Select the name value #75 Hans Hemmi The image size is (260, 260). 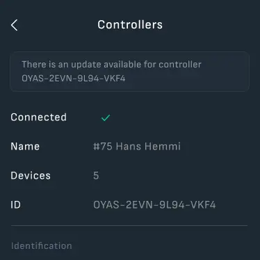point(137,147)
